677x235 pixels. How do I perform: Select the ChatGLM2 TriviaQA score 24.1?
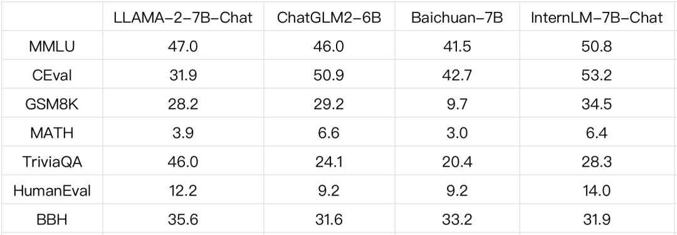[x=329, y=162]
